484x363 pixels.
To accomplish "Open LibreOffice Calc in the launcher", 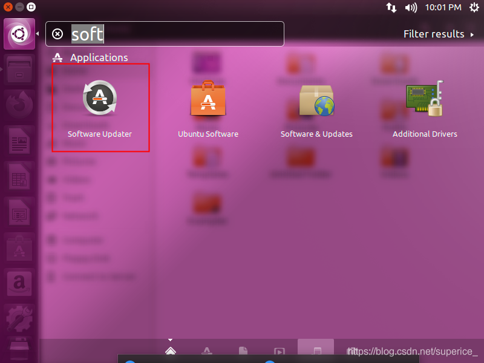I will coord(19,176).
